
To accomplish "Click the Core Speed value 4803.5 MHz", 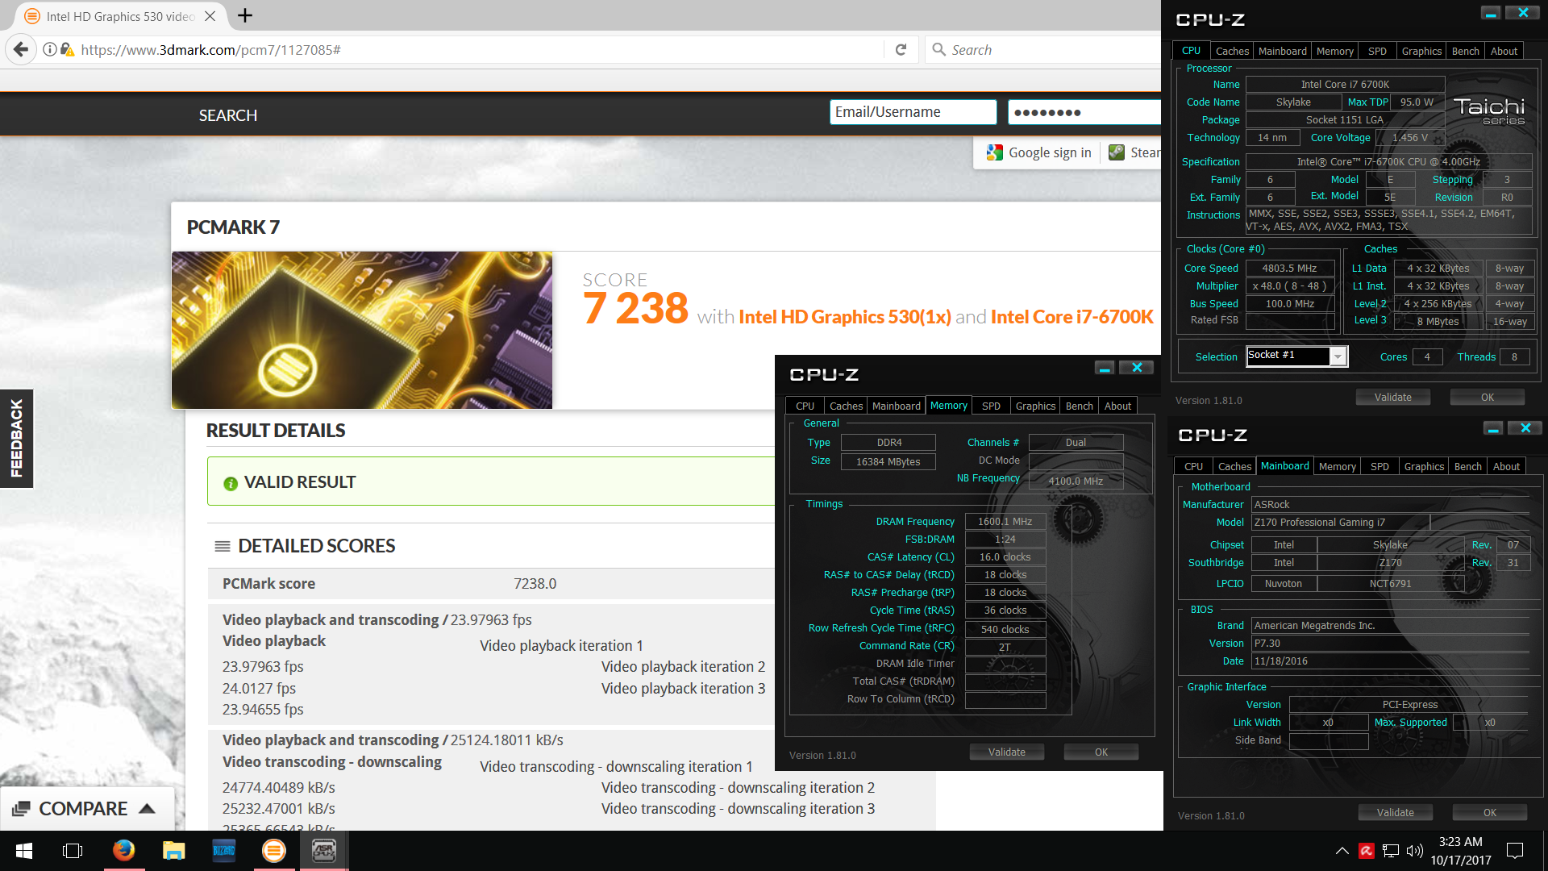I will coord(1289,269).
